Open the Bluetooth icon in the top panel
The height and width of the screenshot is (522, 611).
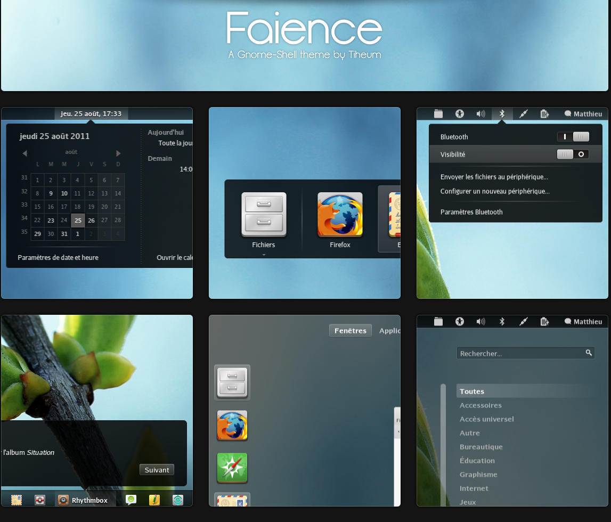[502, 113]
